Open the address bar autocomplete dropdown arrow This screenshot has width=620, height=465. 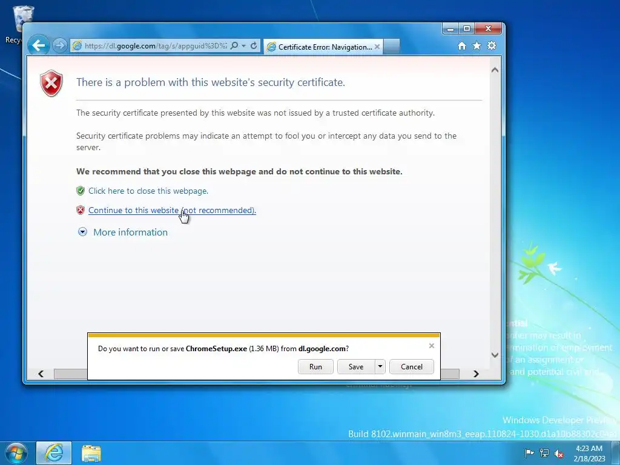tap(243, 46)
